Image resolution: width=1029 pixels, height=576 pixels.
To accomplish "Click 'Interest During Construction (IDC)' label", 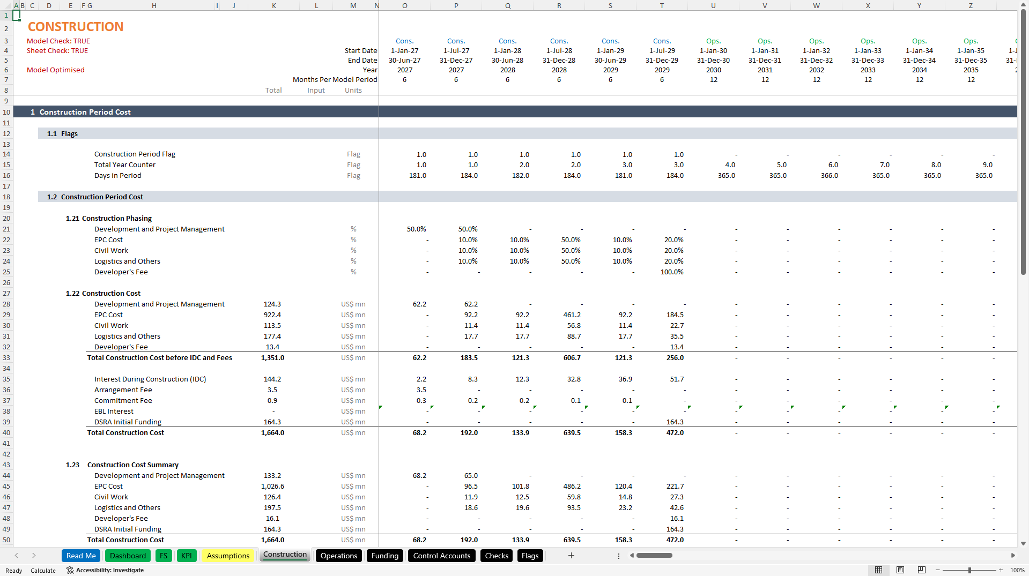I will [150, 379].
